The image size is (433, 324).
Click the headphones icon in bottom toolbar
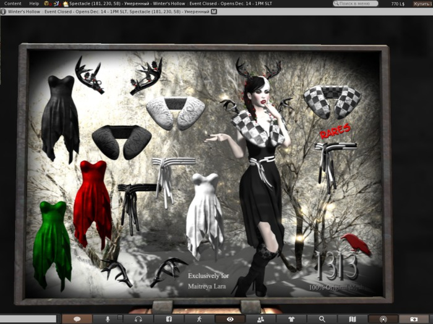coord(139,319)
